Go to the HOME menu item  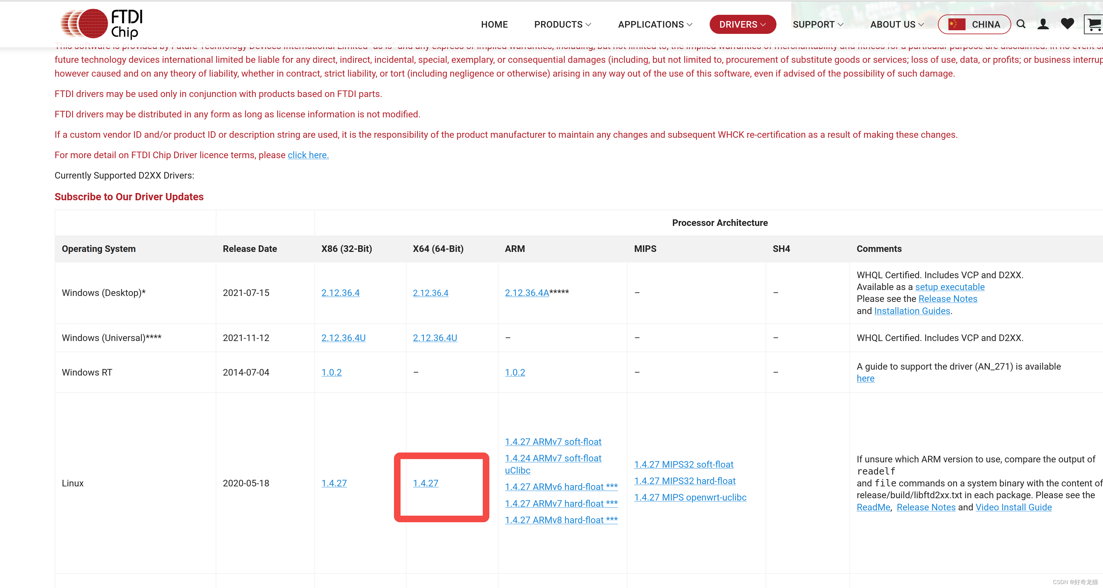pyautogui.click(x=494, y=24)
